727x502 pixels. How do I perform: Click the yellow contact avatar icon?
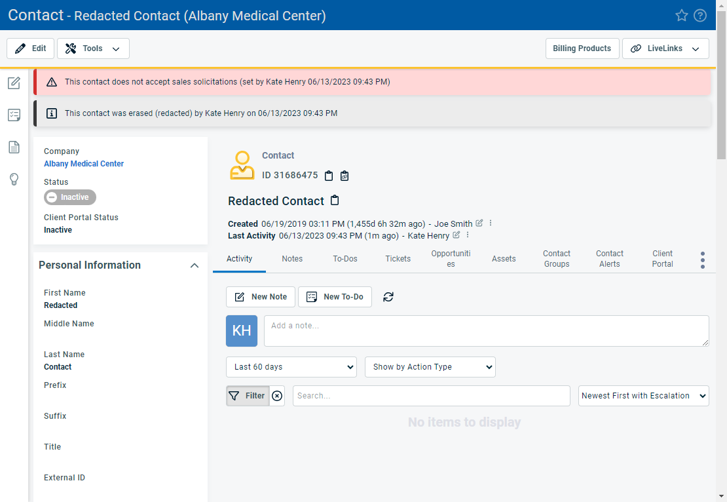(242, 165)
